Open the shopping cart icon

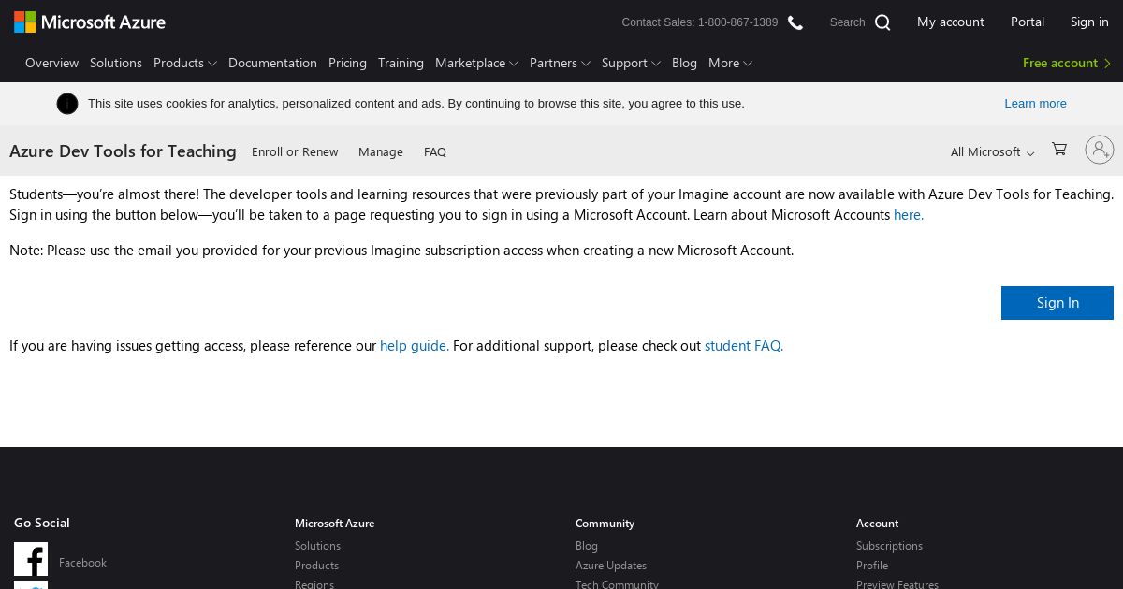[1059, 149]
